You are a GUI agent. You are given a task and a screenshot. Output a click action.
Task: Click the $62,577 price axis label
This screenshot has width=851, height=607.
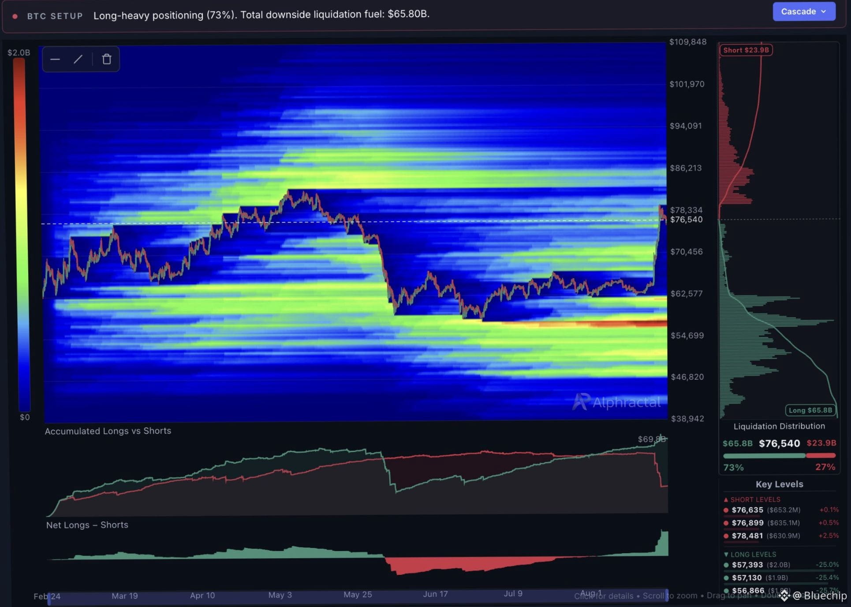click(687, 293)
